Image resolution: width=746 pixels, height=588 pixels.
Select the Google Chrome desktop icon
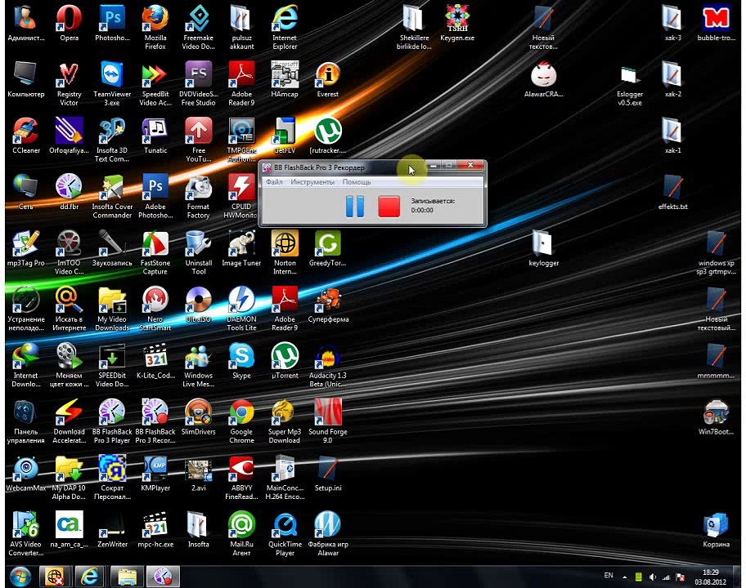coord(241,421)
